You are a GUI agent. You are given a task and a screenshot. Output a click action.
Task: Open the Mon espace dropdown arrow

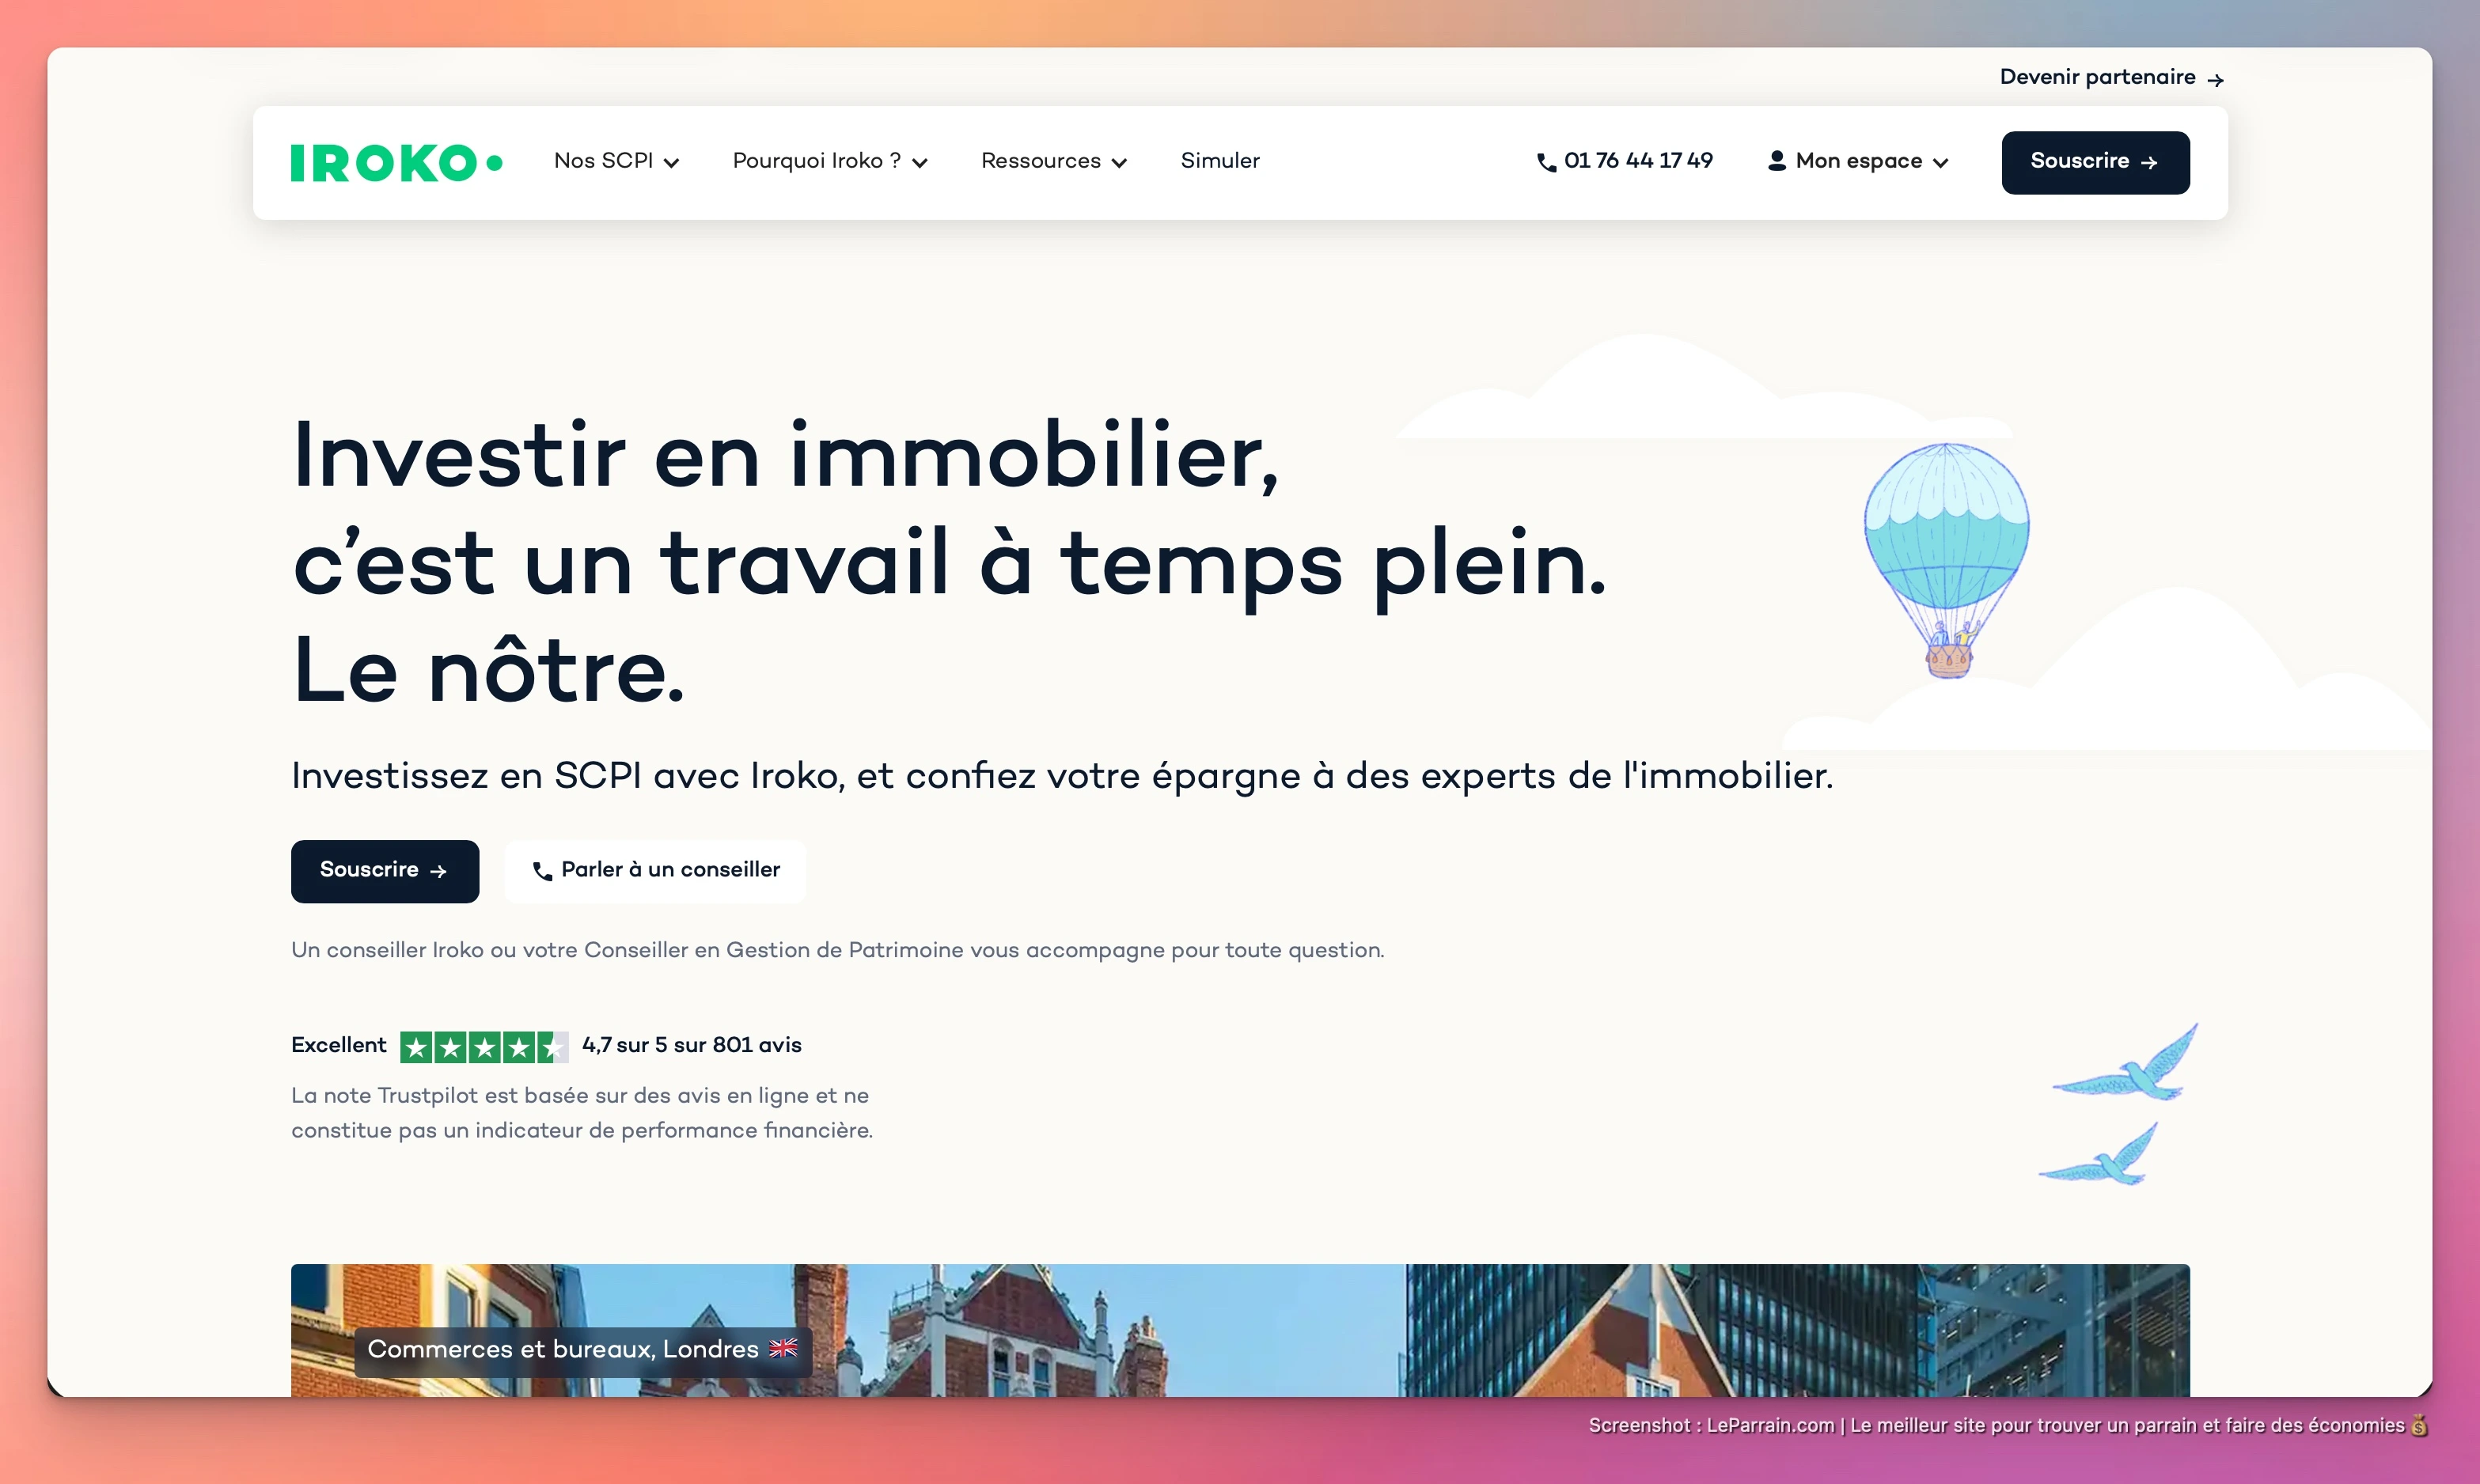[x=1941, y=163]
